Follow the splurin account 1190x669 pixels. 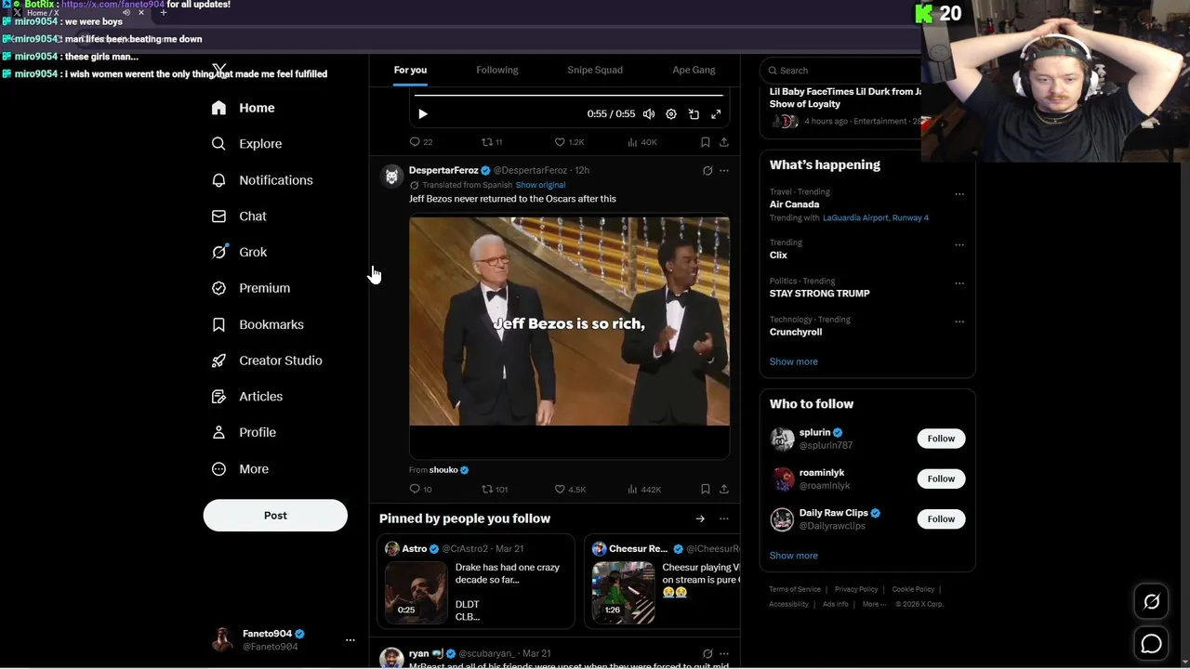tap(941, 439)
